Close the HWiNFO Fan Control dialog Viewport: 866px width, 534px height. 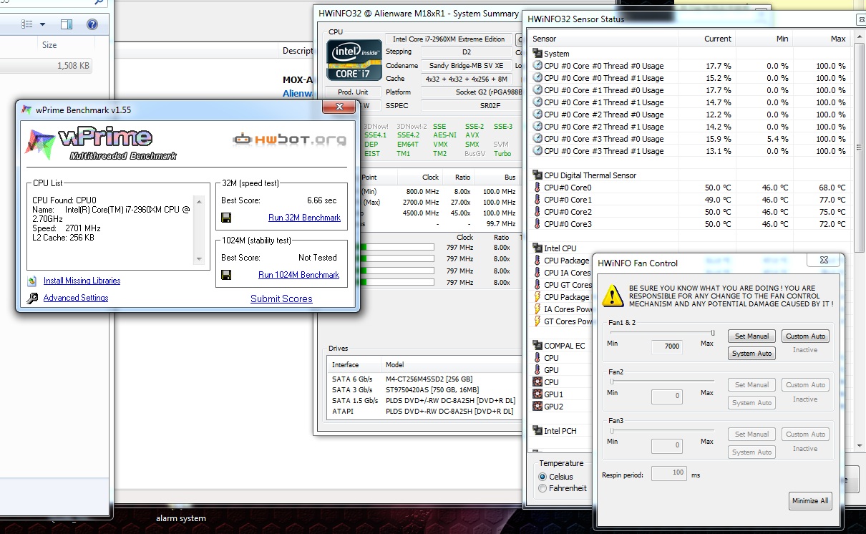click(824, 261)
